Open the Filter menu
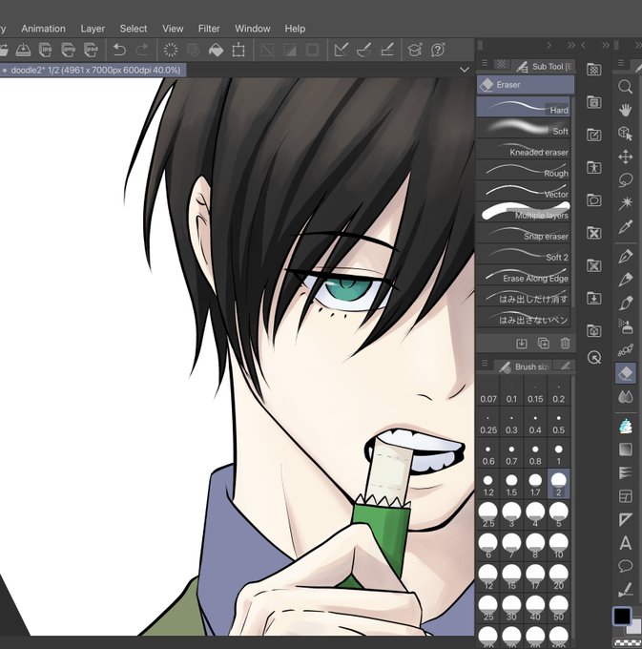Image resolution: width=642 pixels, height=649 pixels. (209, 29)
